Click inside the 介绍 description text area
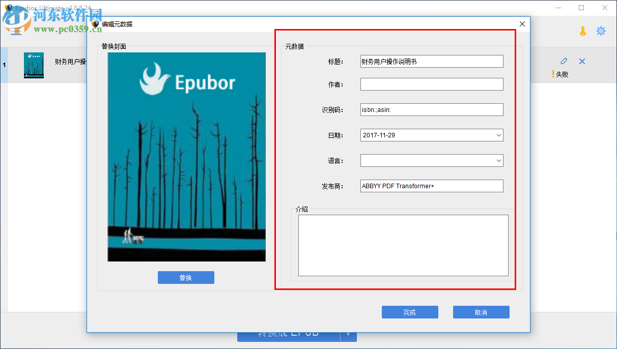Screen dimensions: 617x349 tap(403, 246)
